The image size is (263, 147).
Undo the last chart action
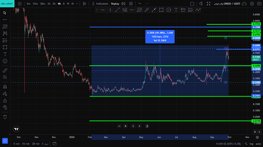coord(140,4)
